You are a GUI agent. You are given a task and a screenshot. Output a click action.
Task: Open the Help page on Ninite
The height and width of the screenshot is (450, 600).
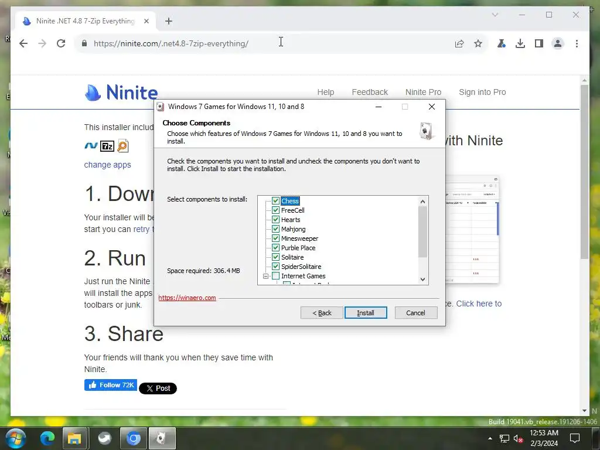pos(326,92)
